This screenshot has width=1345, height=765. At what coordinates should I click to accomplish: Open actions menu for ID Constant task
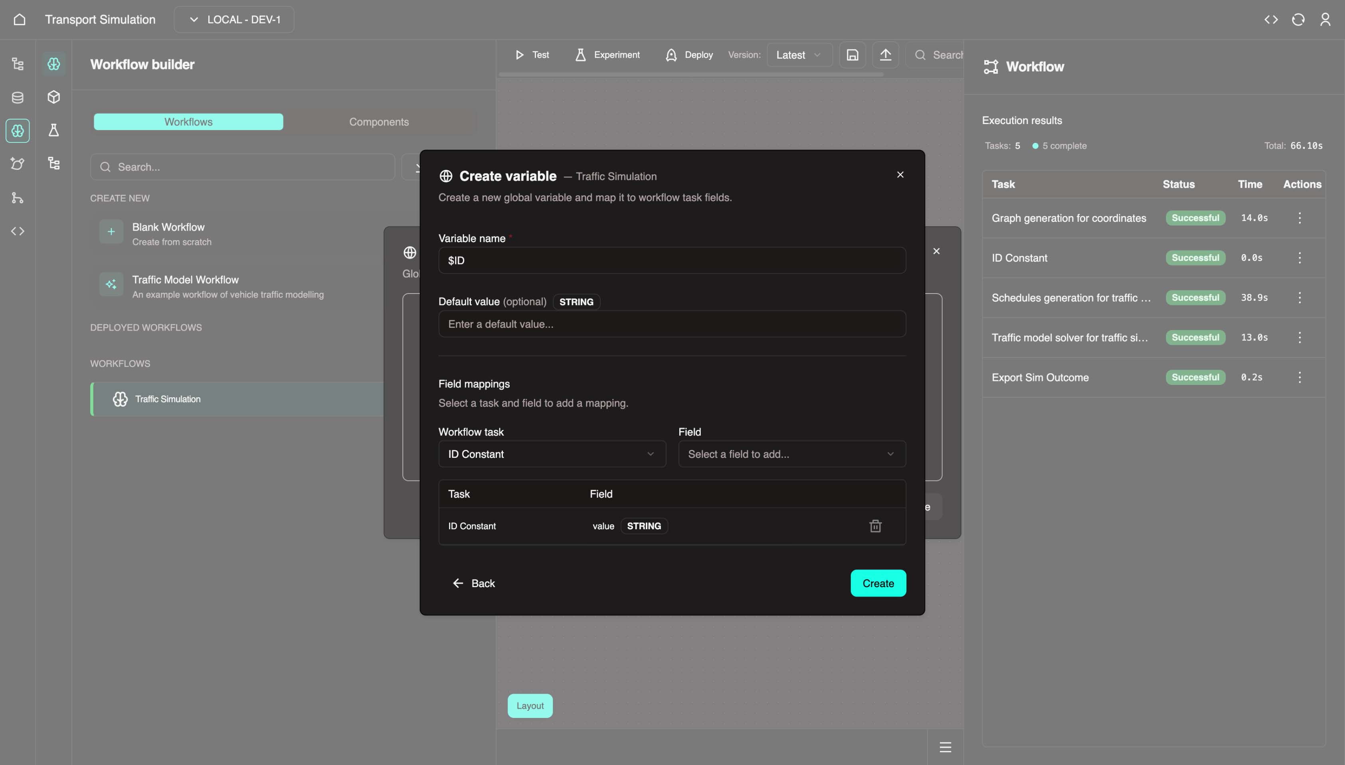pyautogui.click(x=1300, y=258)
